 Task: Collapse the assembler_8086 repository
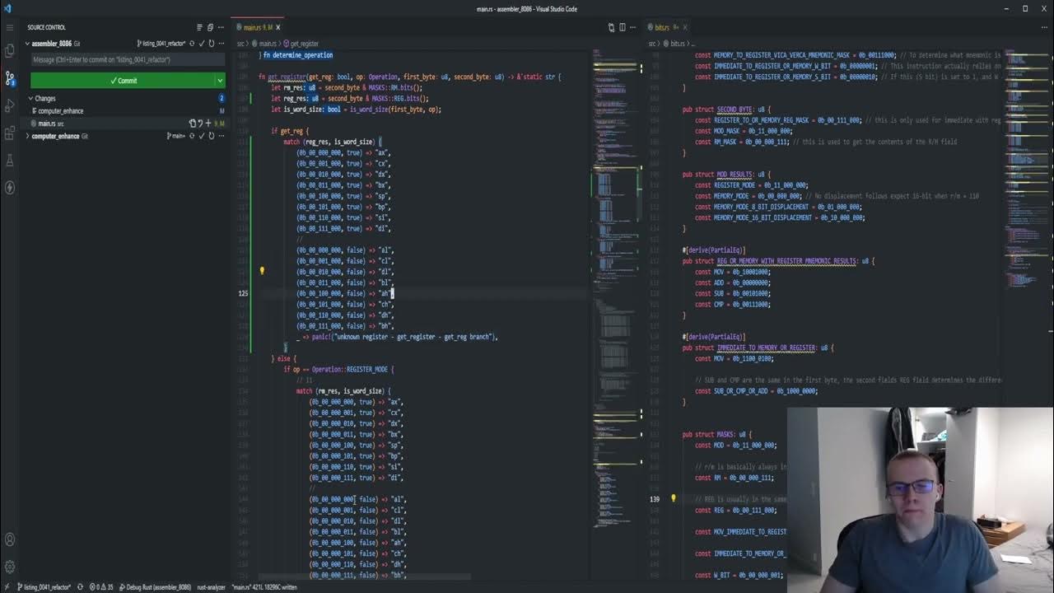coord(27,44)
